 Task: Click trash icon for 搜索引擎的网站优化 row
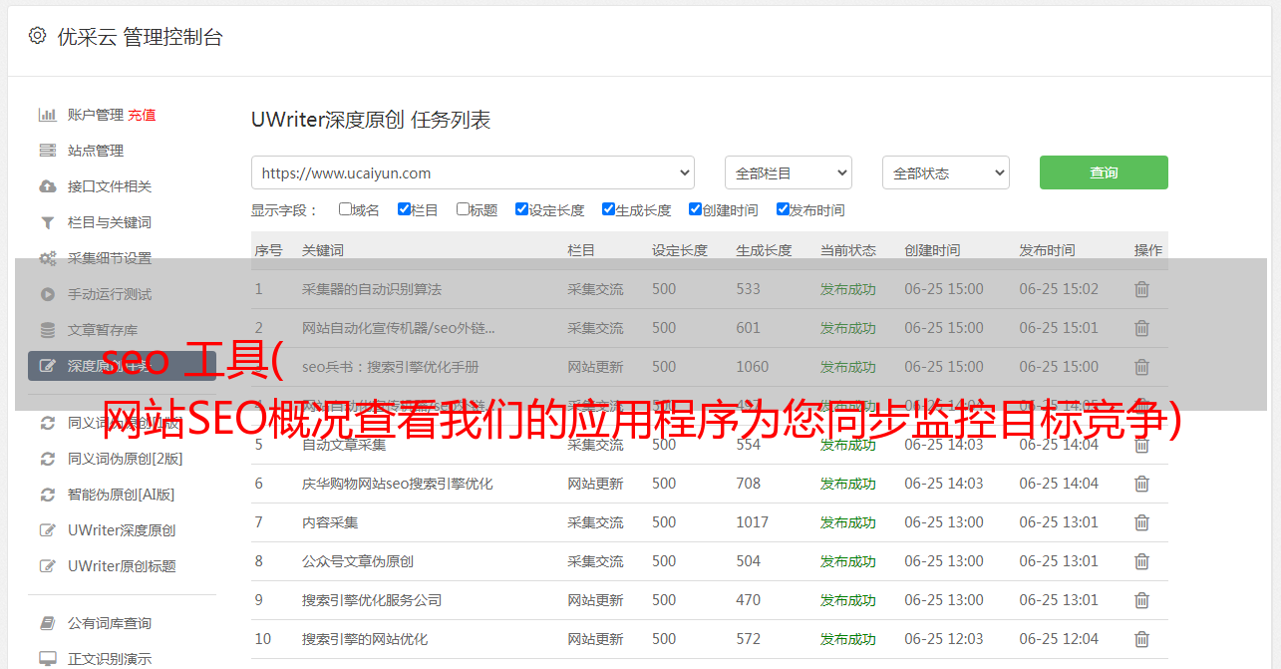(1141, 639)
